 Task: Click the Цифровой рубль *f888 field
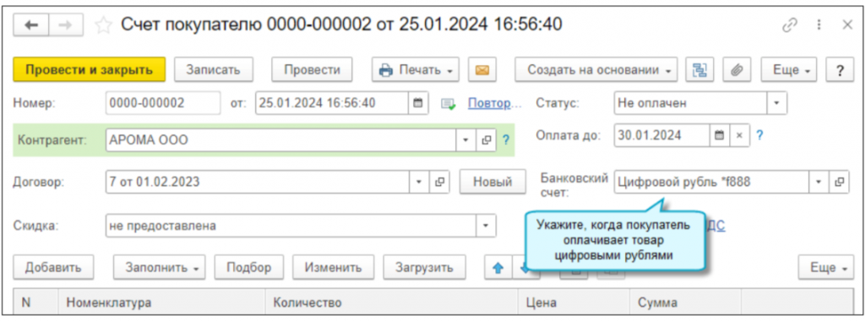[x=711, y=182]
